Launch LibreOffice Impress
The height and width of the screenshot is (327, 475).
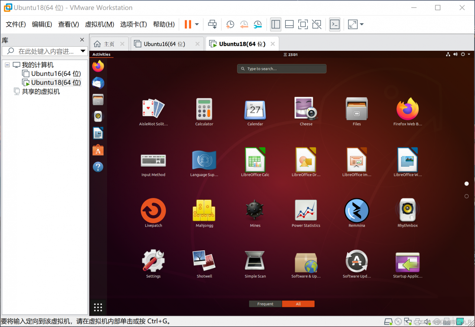357,160
